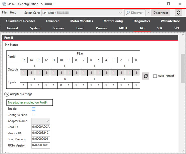Enable the Auto-refresh checkbox
186x154 pixels.
tap(155, 76)
